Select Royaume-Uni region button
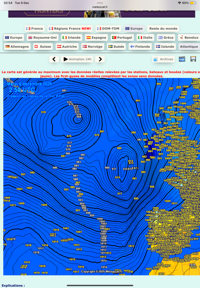Viewport: 200px width, 288px height. pos(42,37)
